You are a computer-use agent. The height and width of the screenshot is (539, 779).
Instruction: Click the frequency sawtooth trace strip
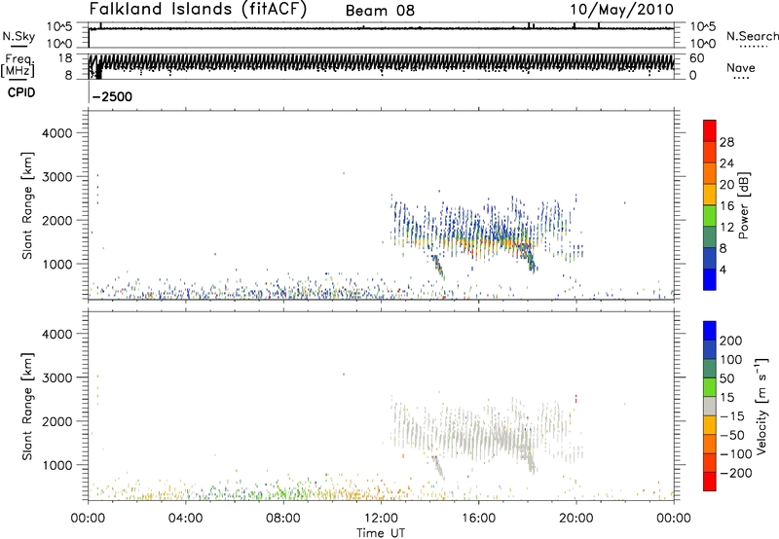coord(382,63)
